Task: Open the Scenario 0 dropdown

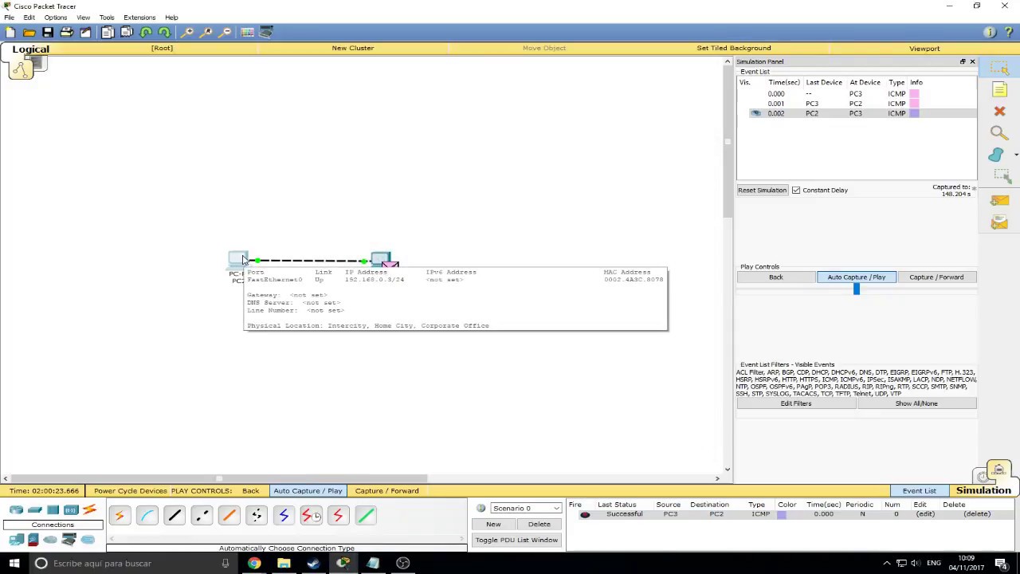Action: [526, 508]
